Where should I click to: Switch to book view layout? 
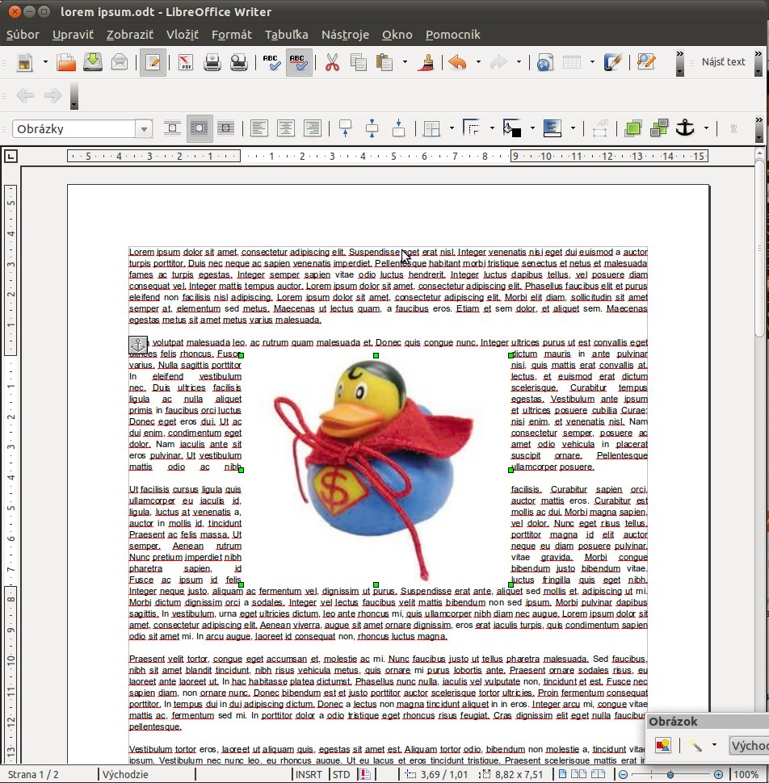(x=598, y=774)
